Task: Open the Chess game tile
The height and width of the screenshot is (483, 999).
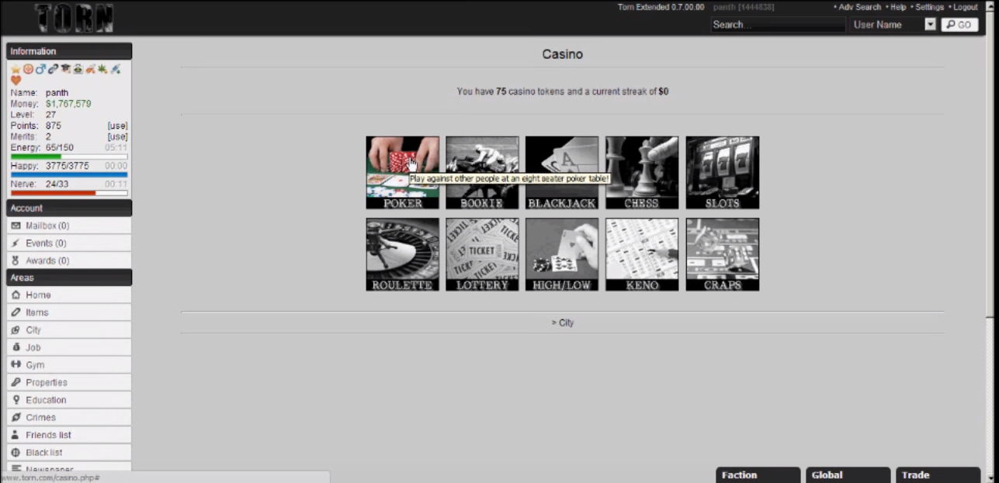Action: 642,172
